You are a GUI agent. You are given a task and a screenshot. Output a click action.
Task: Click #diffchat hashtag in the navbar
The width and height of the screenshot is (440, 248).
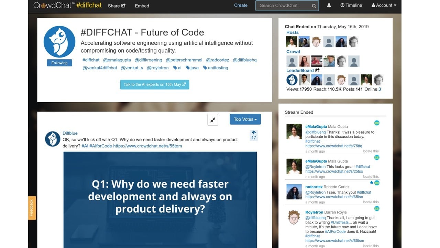click(89, 5)
